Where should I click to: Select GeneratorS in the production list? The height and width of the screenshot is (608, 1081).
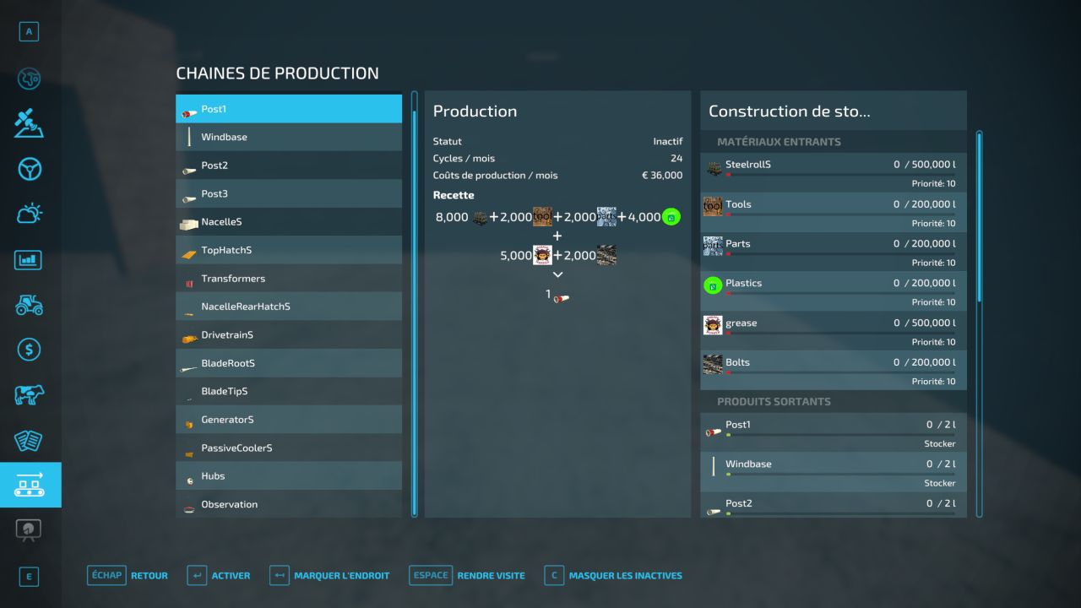(x=288, y=420)
